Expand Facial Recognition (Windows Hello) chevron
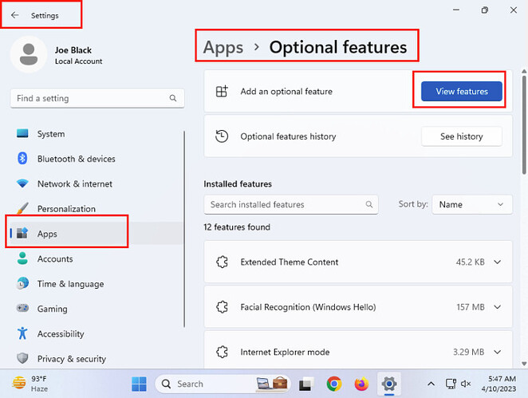 [498, 307]
